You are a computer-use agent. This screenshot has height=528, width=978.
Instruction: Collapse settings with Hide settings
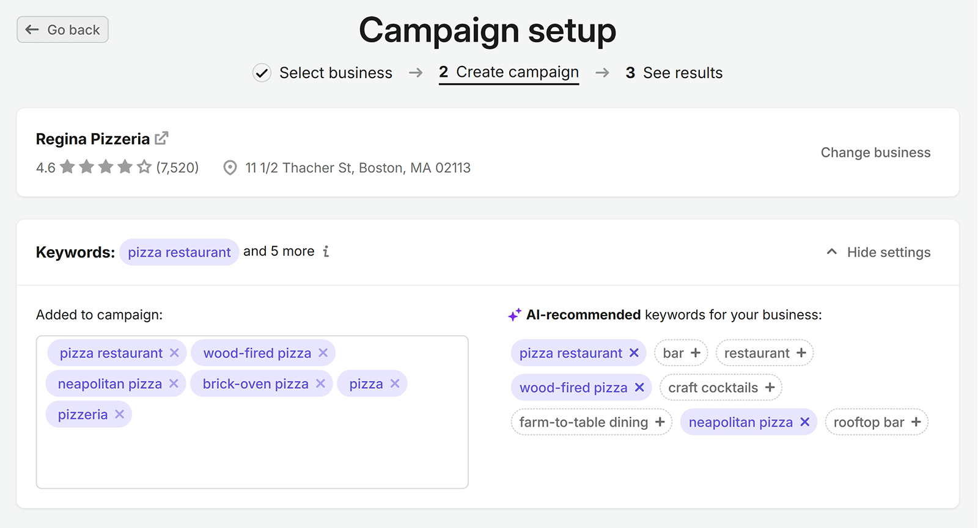878,252
